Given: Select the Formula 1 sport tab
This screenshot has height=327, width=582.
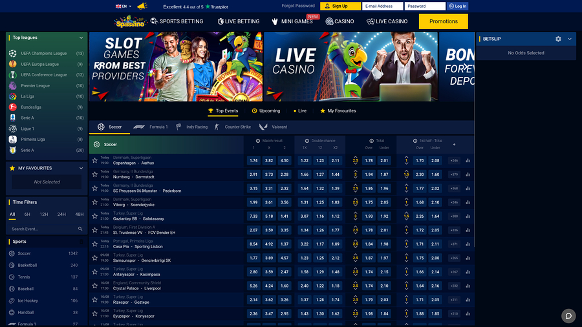Looking at the screenshot, I should point(150,127).
